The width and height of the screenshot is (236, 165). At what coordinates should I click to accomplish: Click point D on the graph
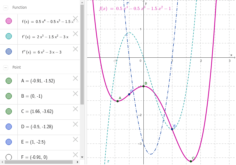pyautogui.click(x=129, y=95)
